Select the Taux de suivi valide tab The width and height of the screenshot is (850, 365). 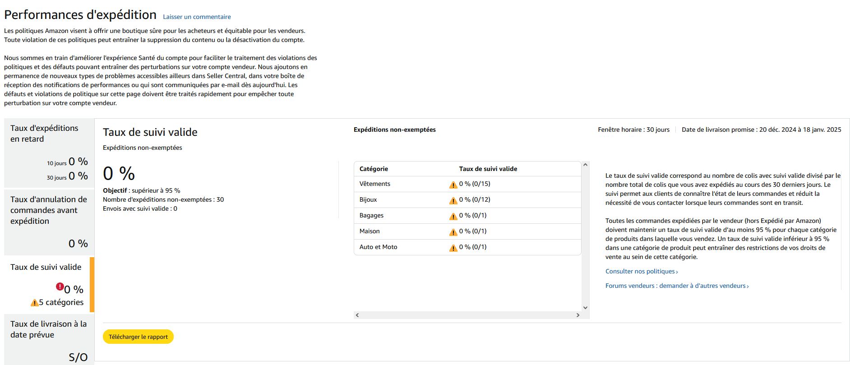pos(49,285)
